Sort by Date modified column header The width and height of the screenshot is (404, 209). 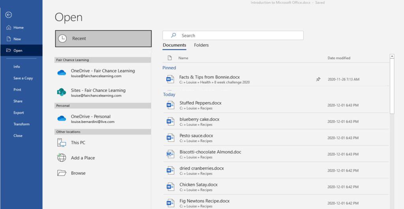coord(339,58)
